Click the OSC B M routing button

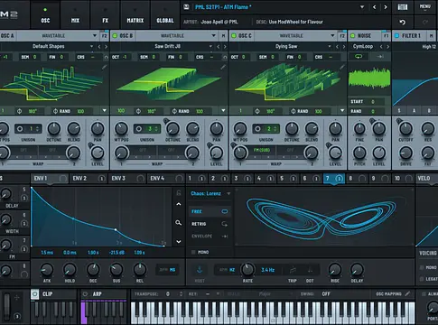pos(223,36)
